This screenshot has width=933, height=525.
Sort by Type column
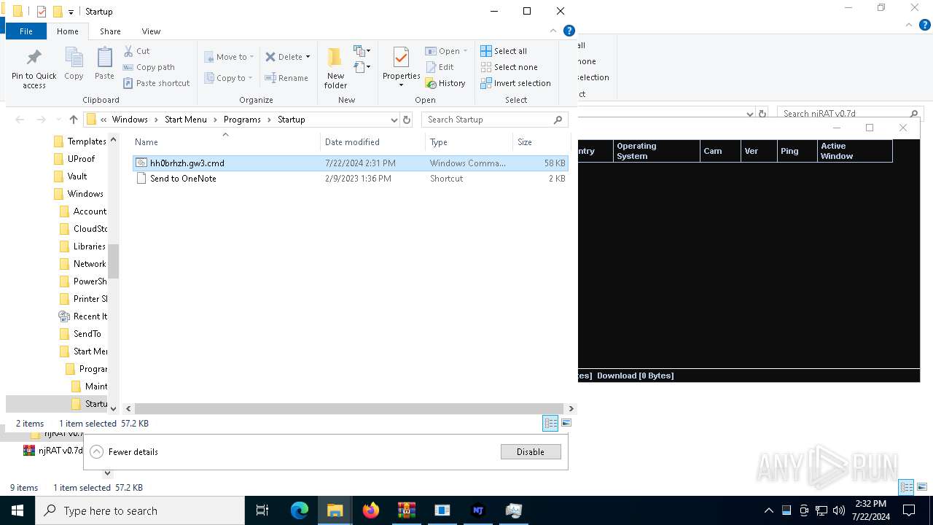tap(468, 142)
